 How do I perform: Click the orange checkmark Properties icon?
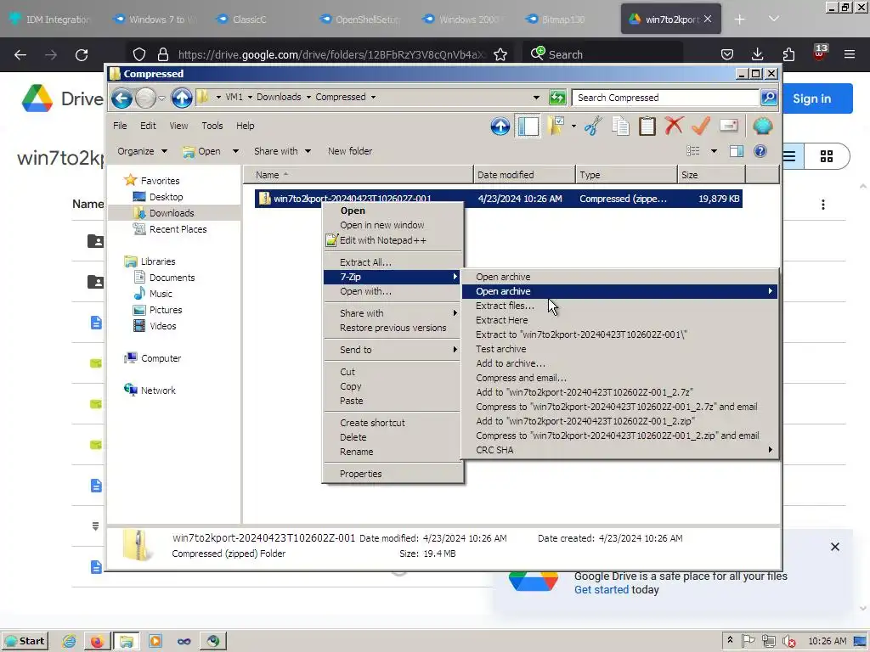701,126
